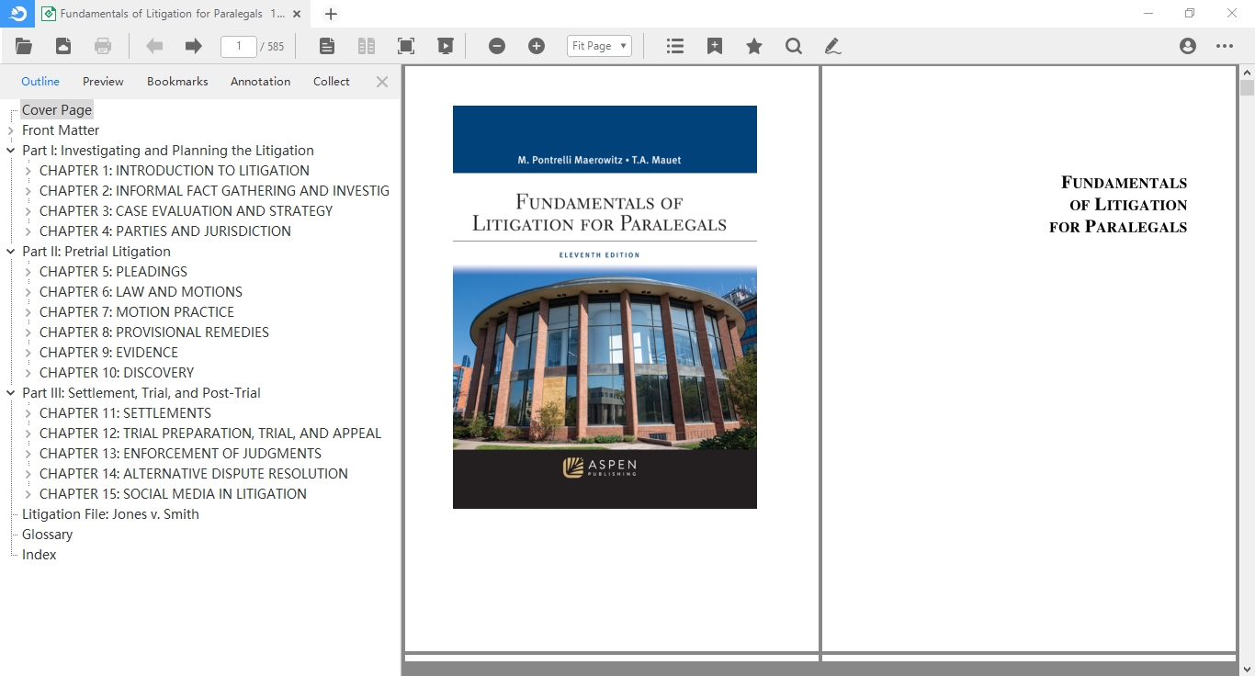The width and height of the screenshot is (1255, 676).
Task: Switch to single page view icon
Action: click(x=327, y=46)
